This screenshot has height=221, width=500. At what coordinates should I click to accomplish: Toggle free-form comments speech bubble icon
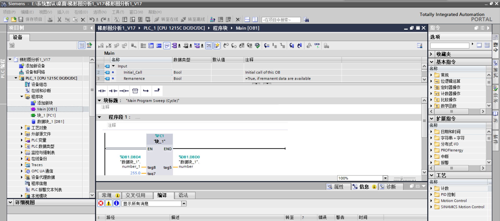pos(167,46)
